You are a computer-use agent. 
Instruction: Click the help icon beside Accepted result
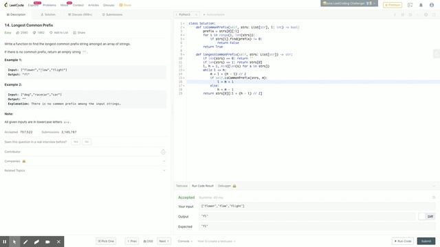(x=434, y=198)
